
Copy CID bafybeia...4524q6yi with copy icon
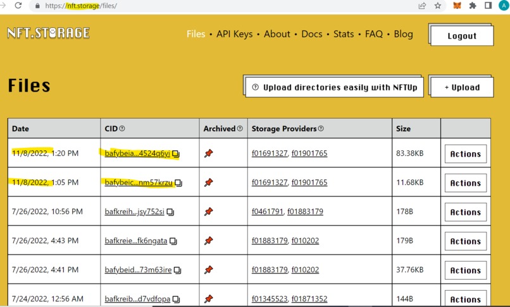pyautogui.click(x=176, y=153)
